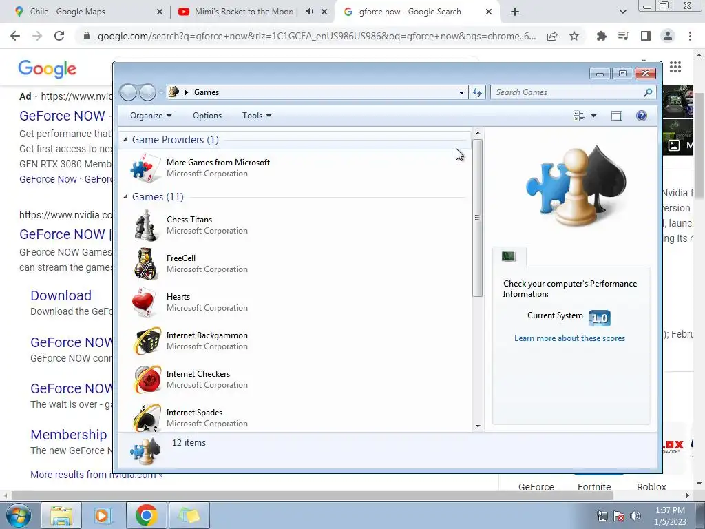Select More Games from Microsoft icon
The width and height of the screenshot is (705, 529).
click(146, 168)
